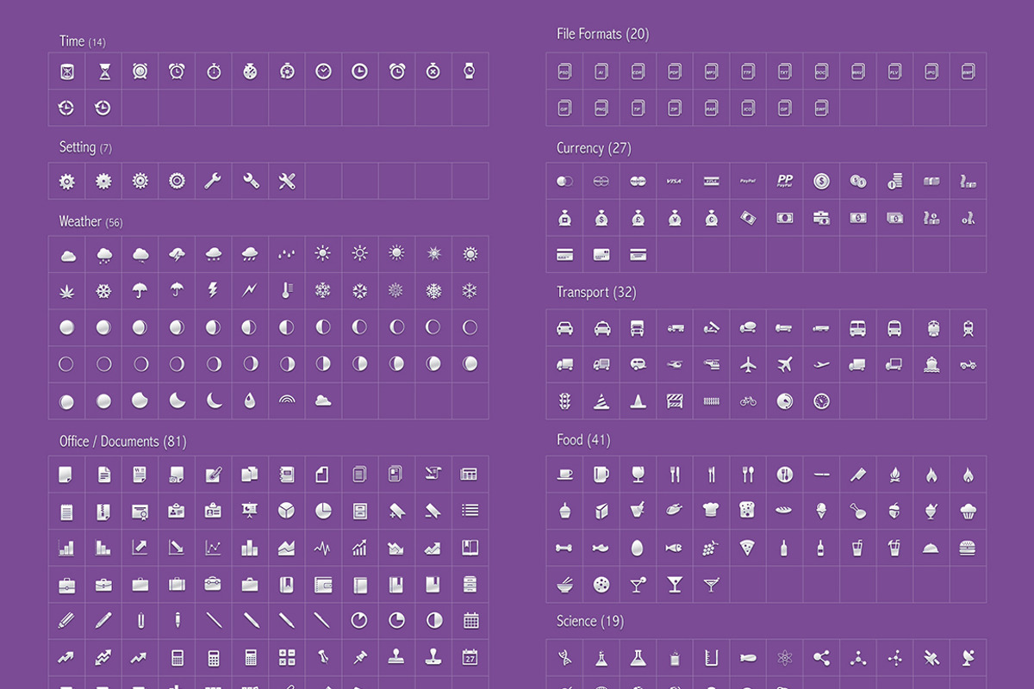Click the RAR file format icon
Viewport: 1034px width, 689px height.
711,108
